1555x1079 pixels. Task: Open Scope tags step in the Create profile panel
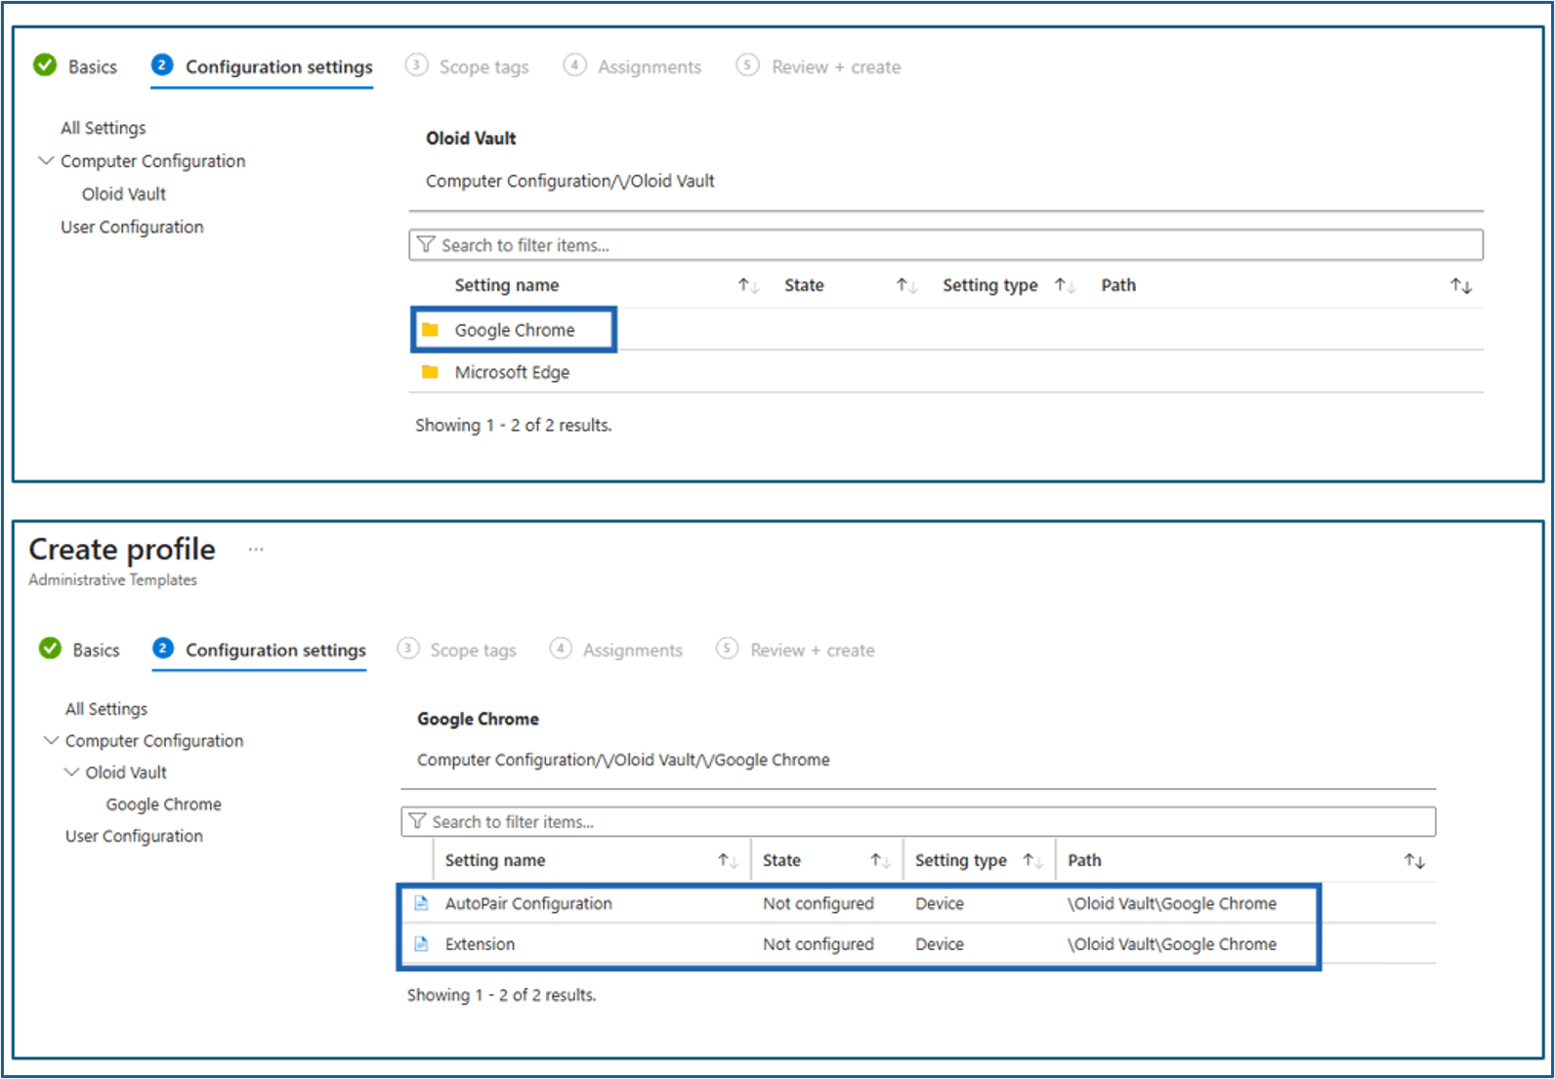pos(456,649)
